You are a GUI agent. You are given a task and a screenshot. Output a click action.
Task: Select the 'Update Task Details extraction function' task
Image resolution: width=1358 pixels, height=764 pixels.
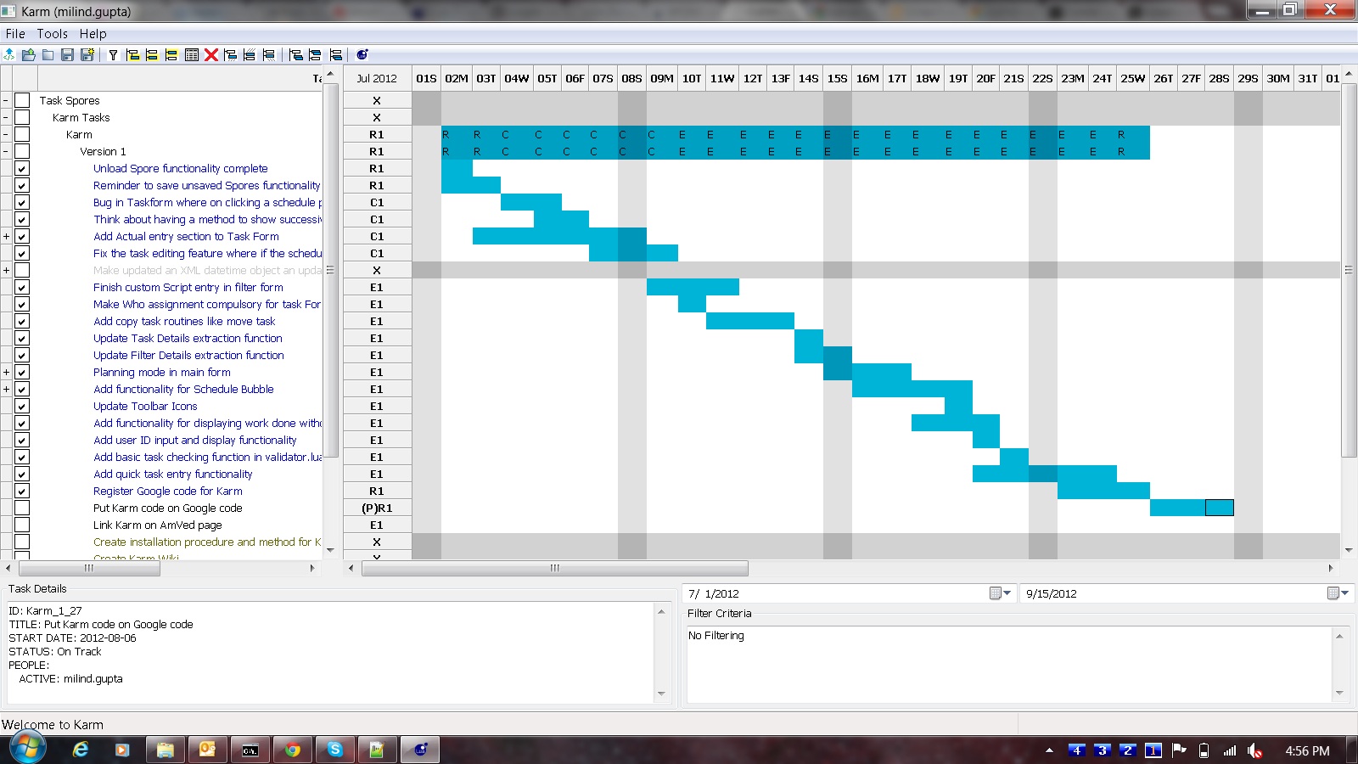tap(188, 338)
